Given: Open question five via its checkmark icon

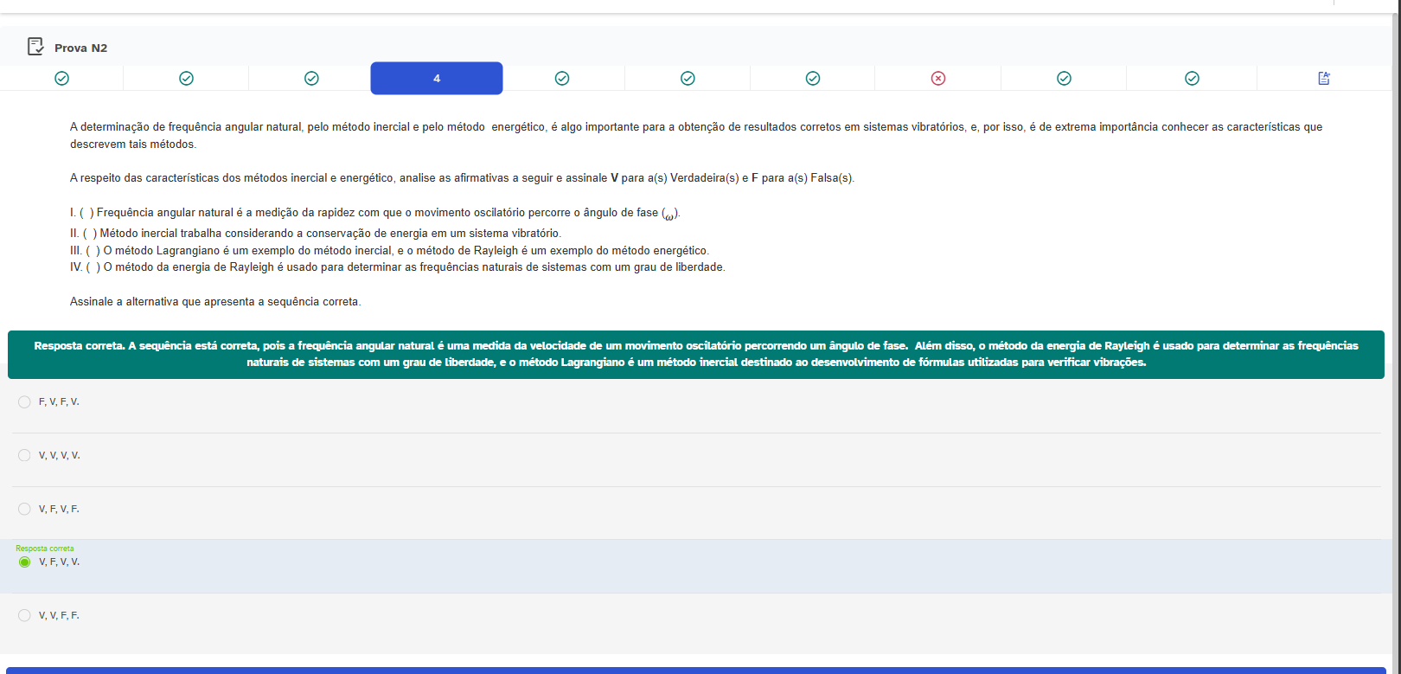Looking at the screenshot, I should click(562, 79).
